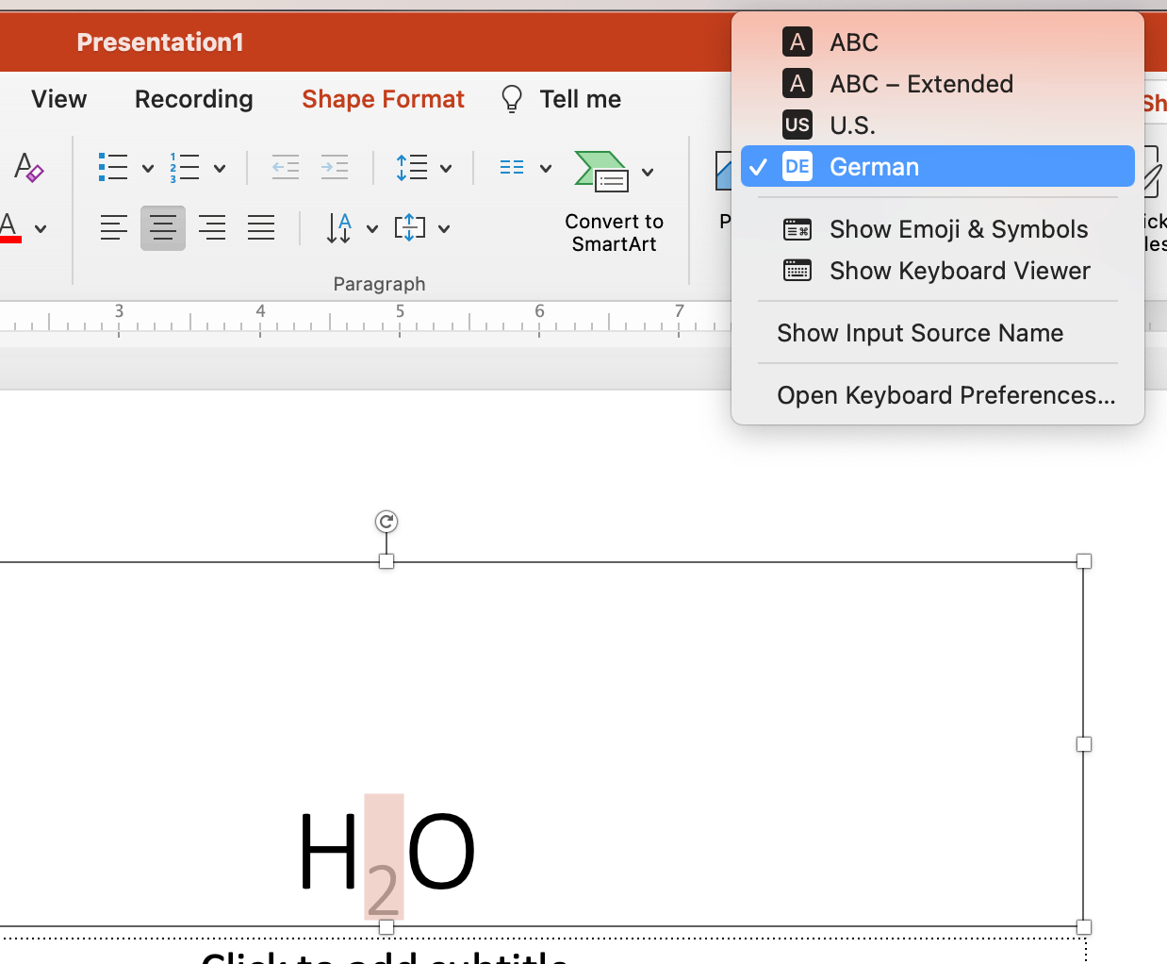
Task: Switch to the View tab
Action: [x=58, y=99]
